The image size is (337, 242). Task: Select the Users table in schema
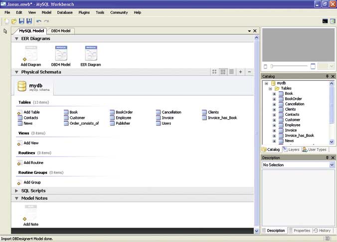coord(164,123)
